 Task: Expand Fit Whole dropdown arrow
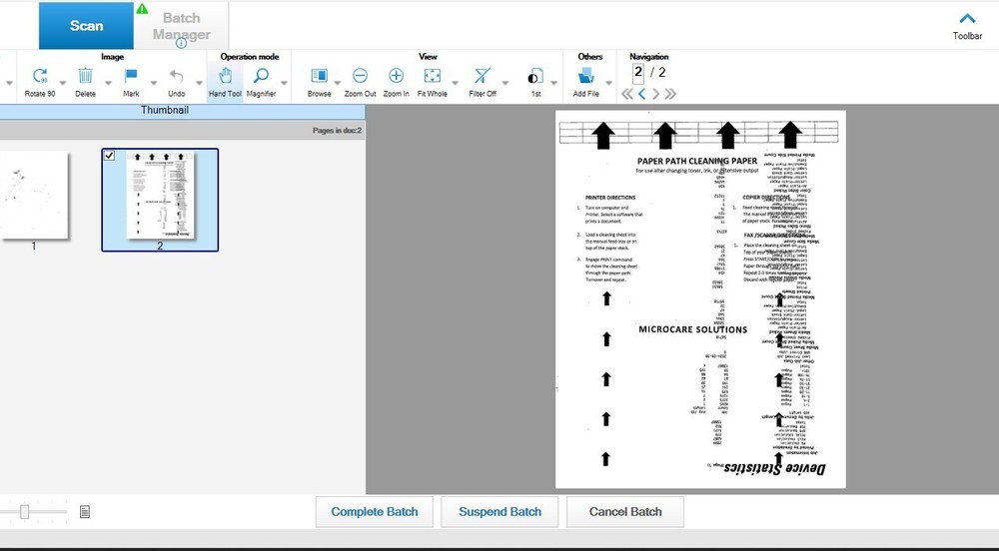pos(455,84)
